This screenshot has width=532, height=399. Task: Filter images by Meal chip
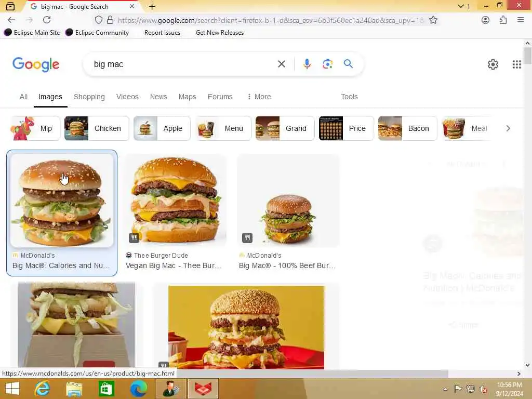[x=467, y=128]
